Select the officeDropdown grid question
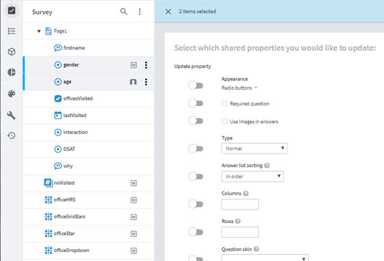384x261 pixels. click(x=88, y=250)
